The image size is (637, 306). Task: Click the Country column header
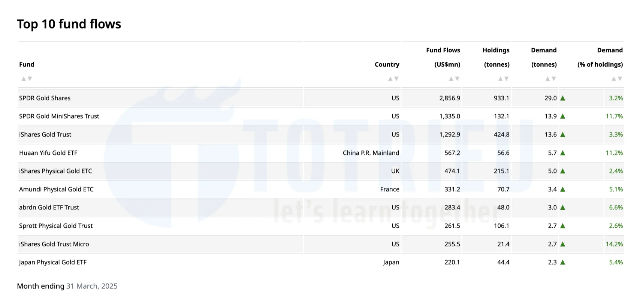[x=387, y=64]
